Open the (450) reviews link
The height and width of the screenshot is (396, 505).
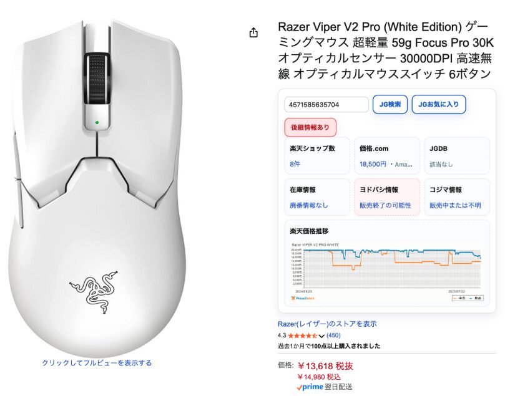(333, 336)
